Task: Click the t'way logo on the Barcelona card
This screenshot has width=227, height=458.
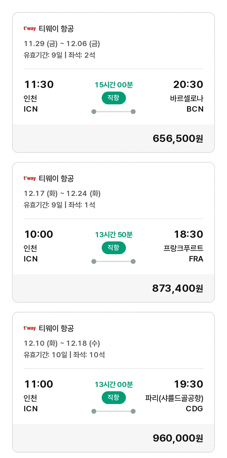Action: tap(30, 29)
